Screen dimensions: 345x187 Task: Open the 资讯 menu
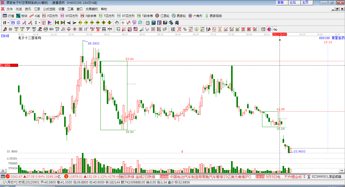28,9
